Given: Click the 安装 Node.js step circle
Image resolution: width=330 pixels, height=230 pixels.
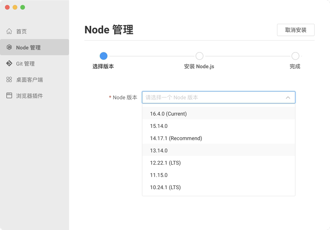Looking at the screenshot, I should click(x=199, y=56).
